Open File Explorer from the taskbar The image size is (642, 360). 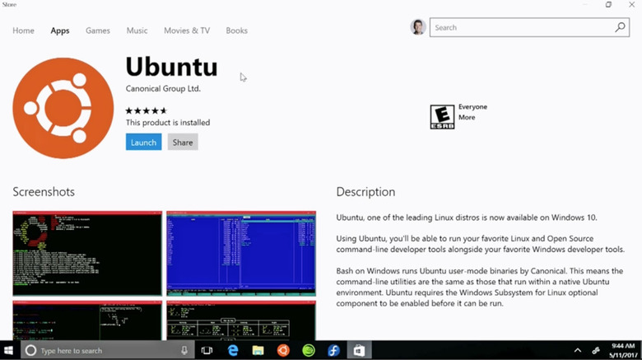click(258, 350)
